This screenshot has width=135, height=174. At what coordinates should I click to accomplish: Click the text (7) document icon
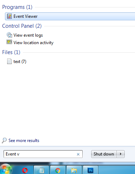(9, 61)
